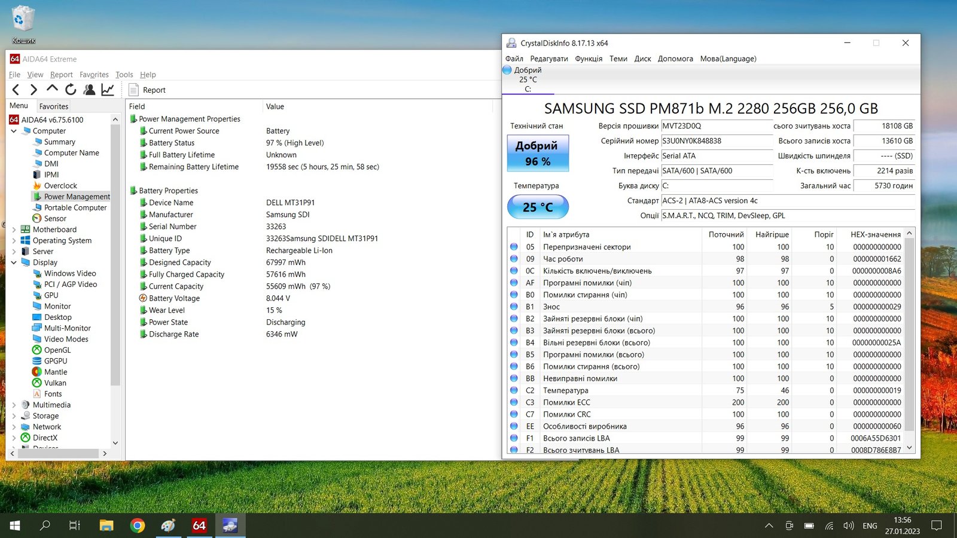This screenshot has width=957, height=538.
Task: Select the Sensor item in the tree
Action: click(55, 219)
